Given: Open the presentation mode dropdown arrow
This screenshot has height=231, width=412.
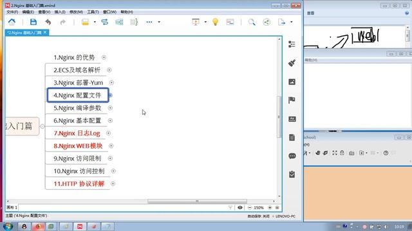Looking at the screenshot, I should pos(205,22).
